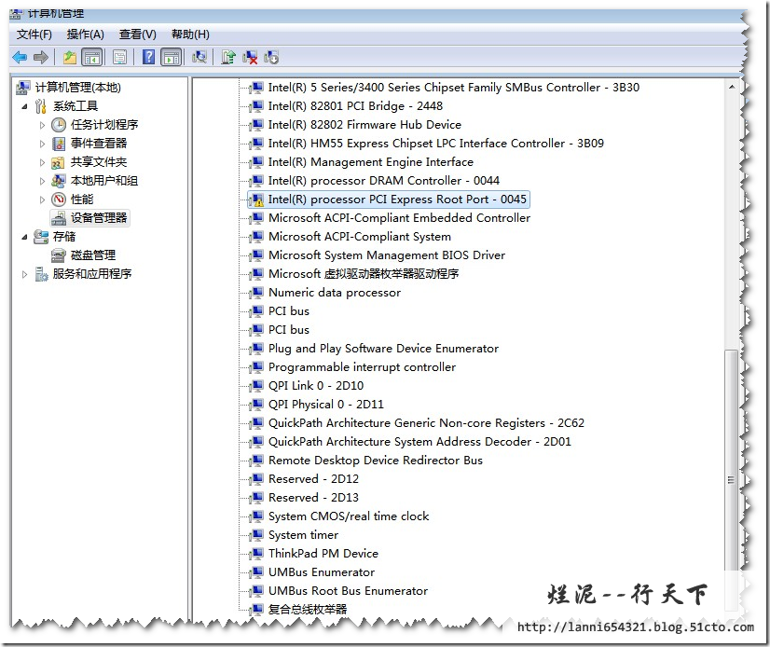Click Scan for hardware changes icon
The width and height of the screenshot is (770, 647).
(199, 58)
